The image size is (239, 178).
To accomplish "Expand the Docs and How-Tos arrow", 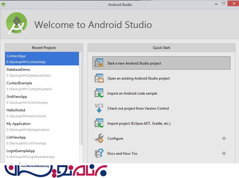I will (224, 154).
